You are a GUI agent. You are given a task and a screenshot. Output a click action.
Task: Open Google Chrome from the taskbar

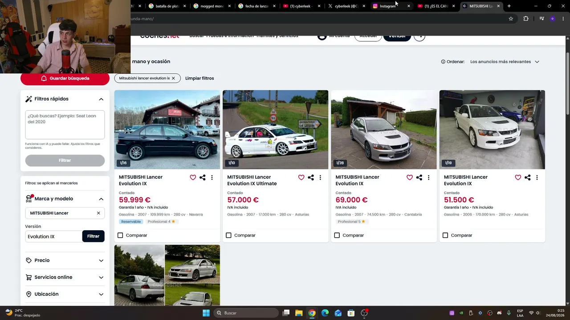(x=312, y=313)
